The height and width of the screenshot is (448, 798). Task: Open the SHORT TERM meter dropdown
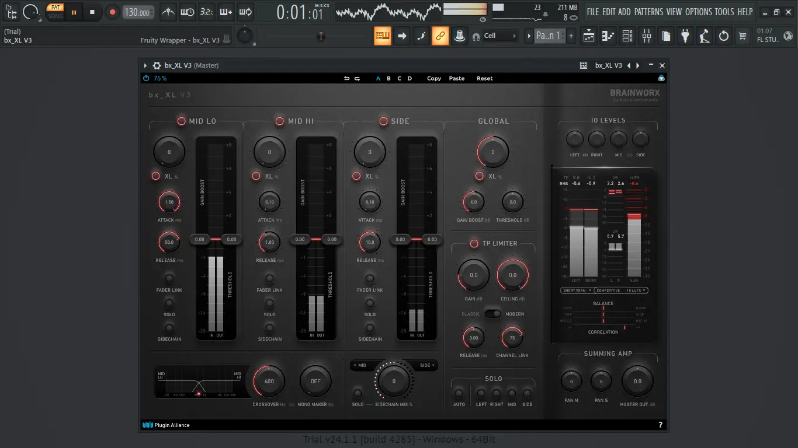pyautogui.click(x=576, y=290)
